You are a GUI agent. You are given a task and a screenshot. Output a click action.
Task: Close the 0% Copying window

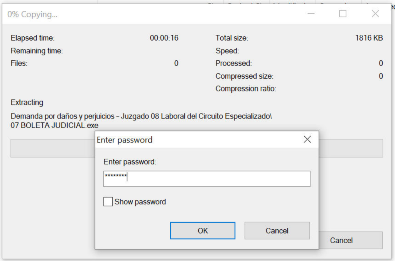(375, 14)
